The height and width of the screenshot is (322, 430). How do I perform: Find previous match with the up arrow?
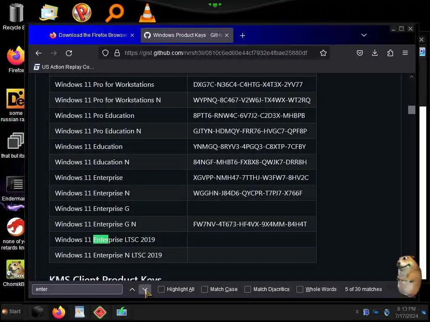(132, 289)
